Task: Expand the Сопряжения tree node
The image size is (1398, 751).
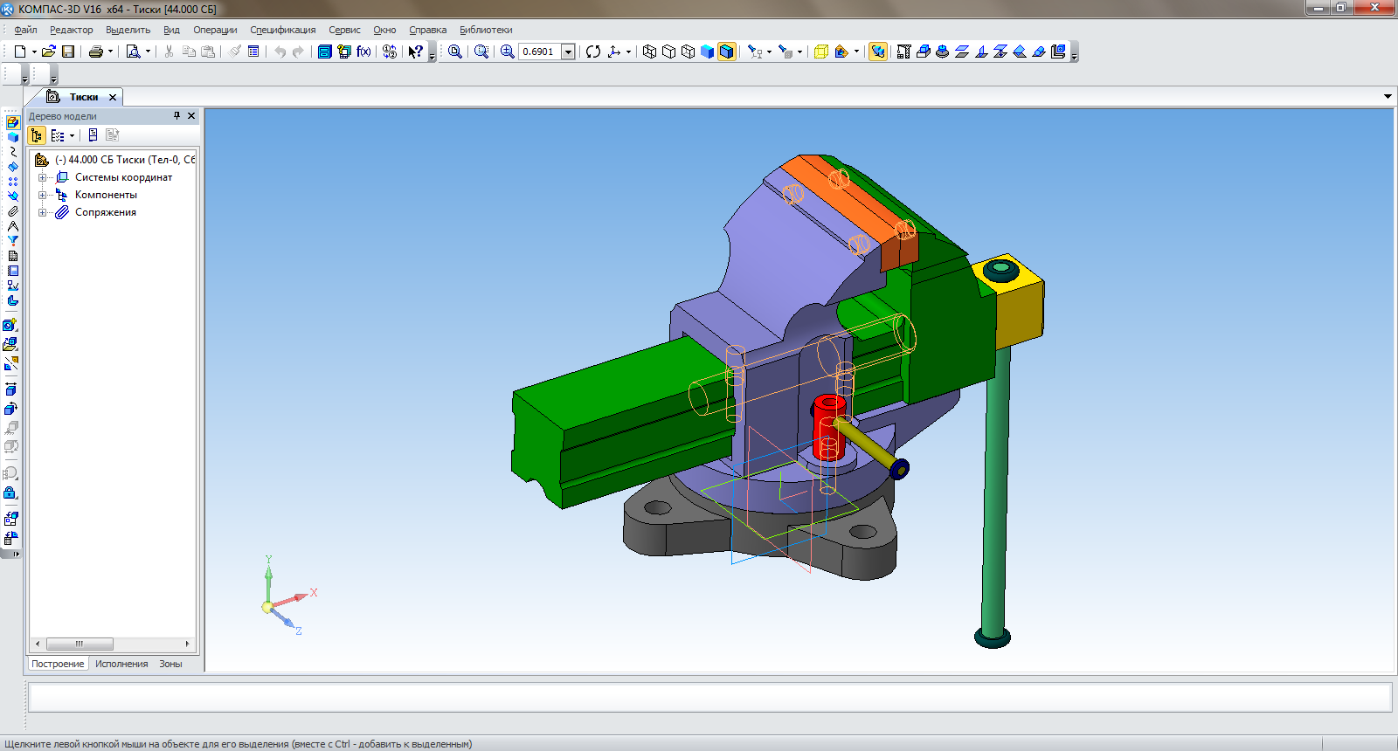Action: (x=42, y=212)
